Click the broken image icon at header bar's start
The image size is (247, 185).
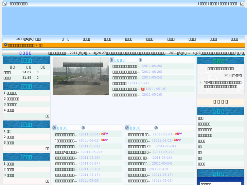tap(5, 4)
